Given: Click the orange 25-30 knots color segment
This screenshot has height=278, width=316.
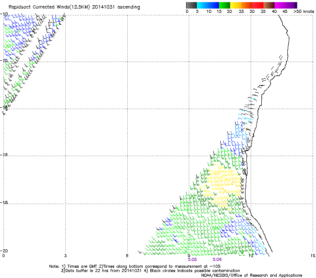Looking at the screenshot, I should (x=247, y=5).
